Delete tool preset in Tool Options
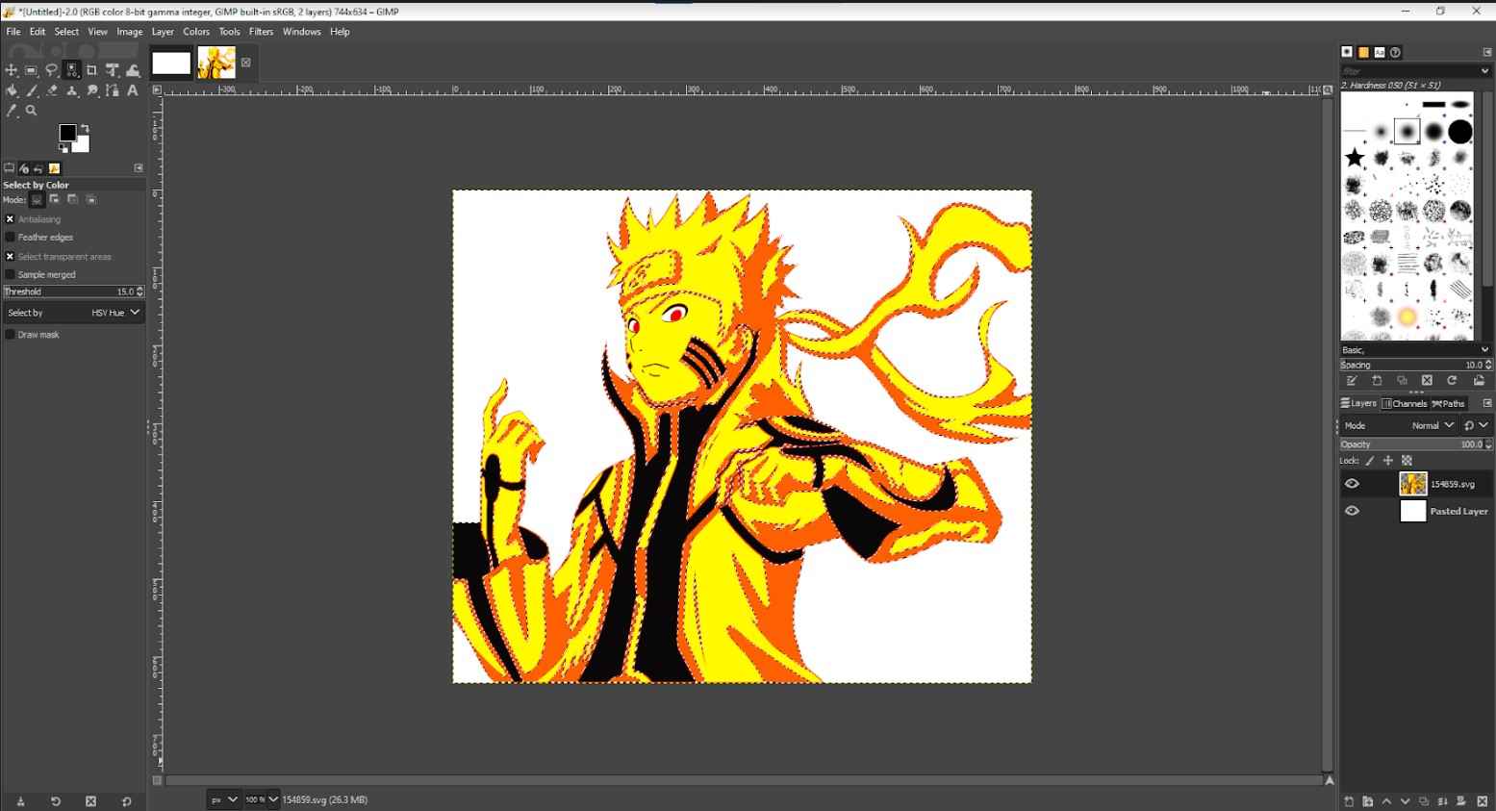This screenshot has width=1496, height=811. point(90,801)
